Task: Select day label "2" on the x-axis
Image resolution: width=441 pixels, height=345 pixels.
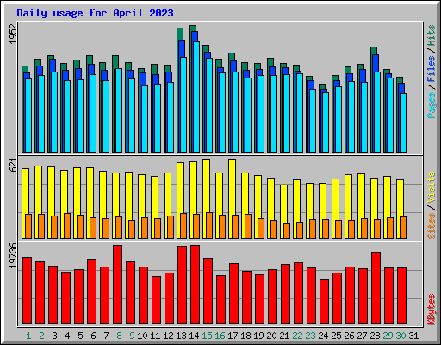Action: point(41,336)
